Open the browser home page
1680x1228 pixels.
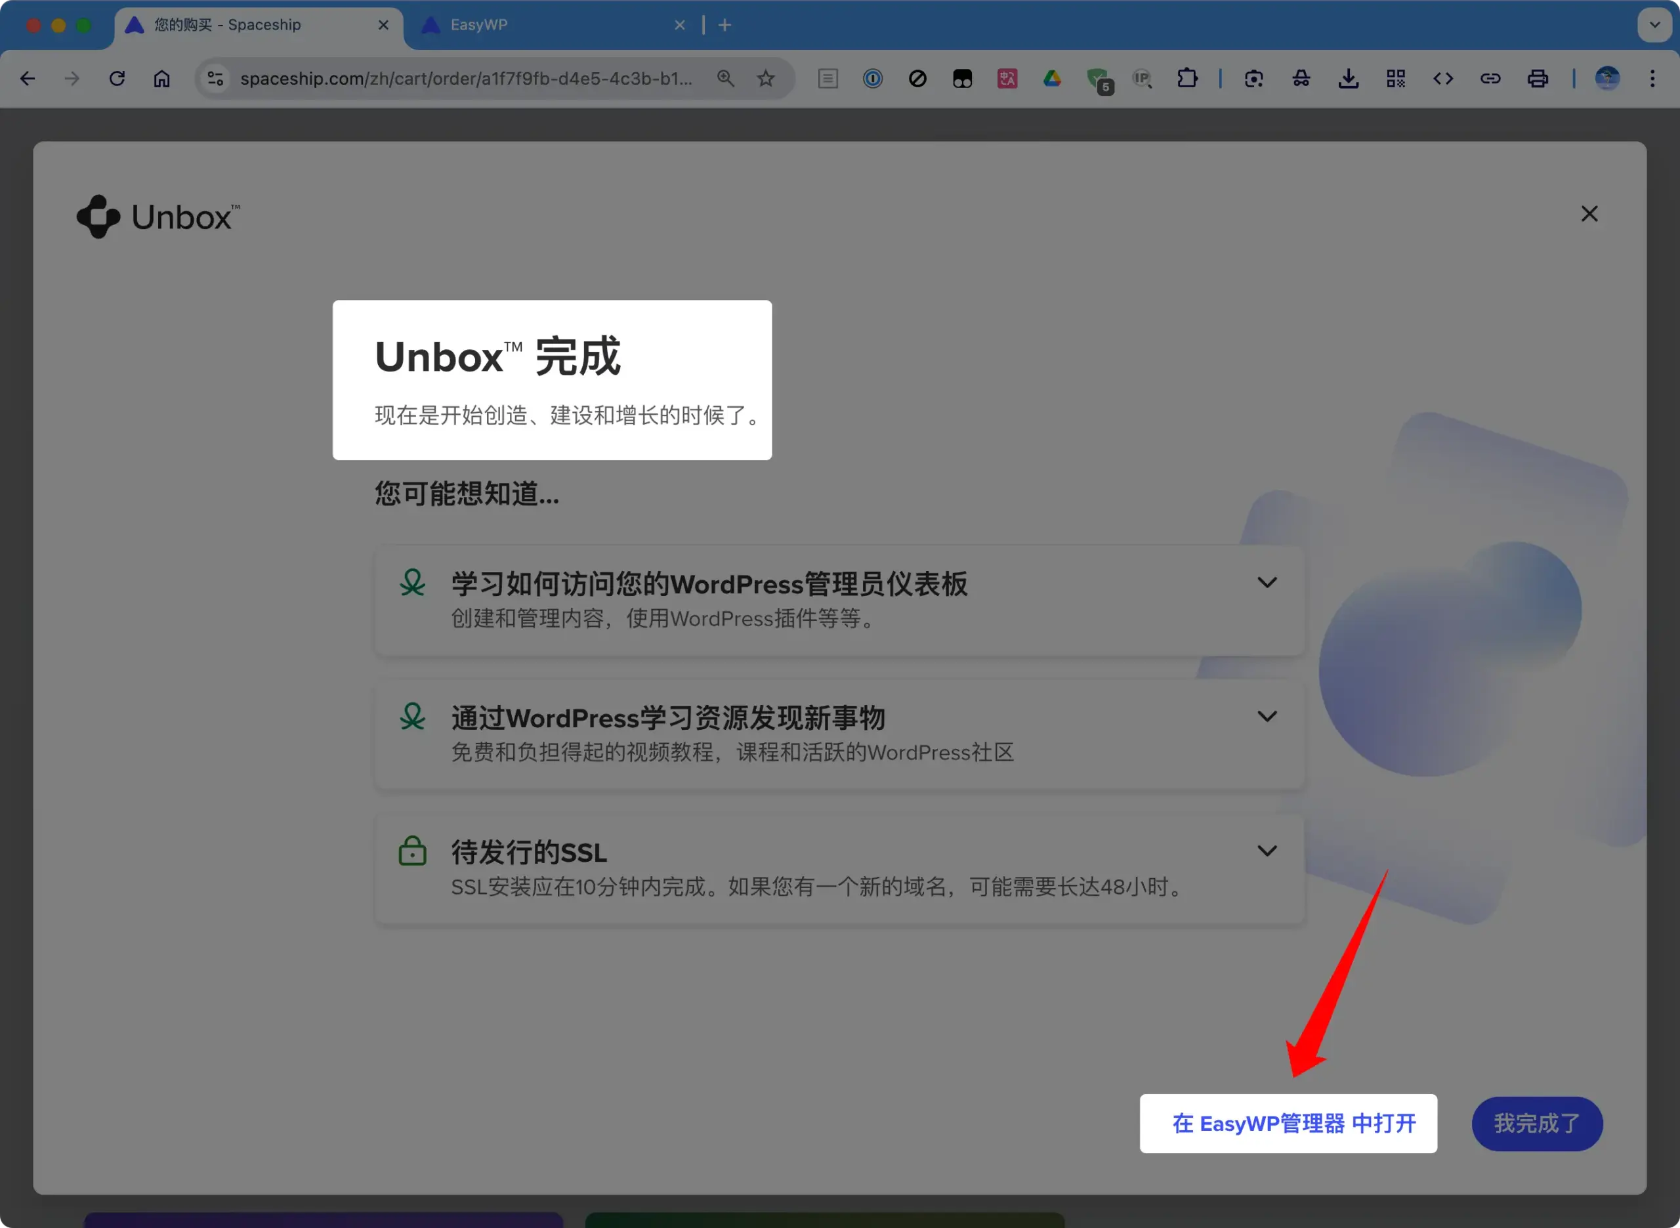click(162, 79)
